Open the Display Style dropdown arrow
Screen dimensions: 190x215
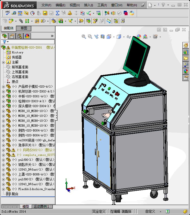124,37
